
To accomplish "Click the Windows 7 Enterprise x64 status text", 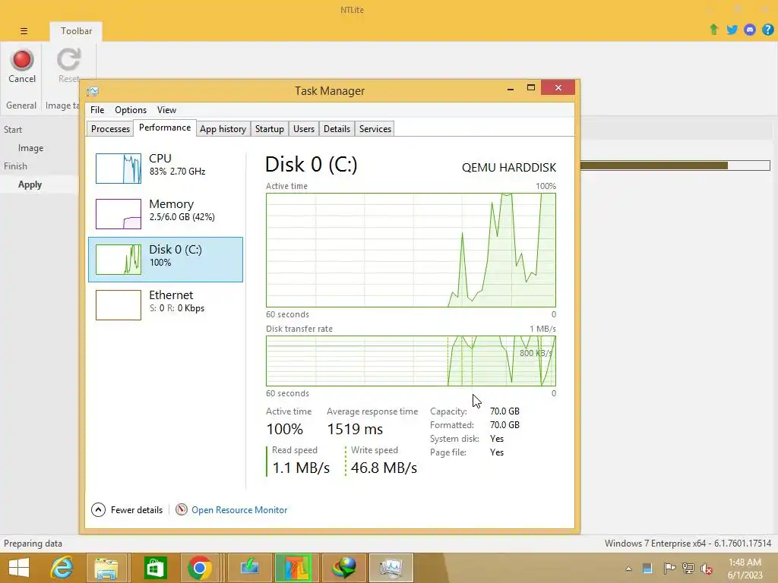I will [688, 544].
